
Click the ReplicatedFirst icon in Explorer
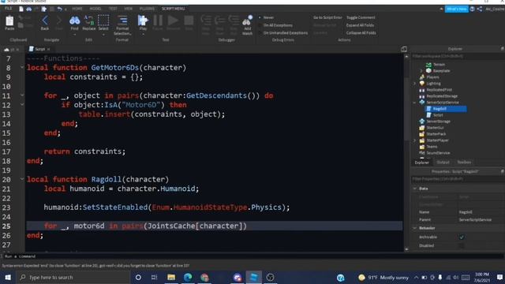[422, 89]
